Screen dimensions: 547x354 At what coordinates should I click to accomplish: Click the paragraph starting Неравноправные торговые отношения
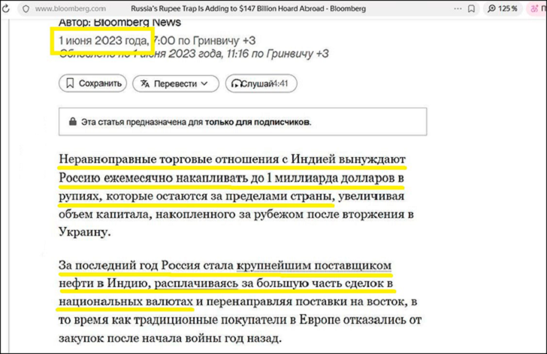[x=236, y=195]
